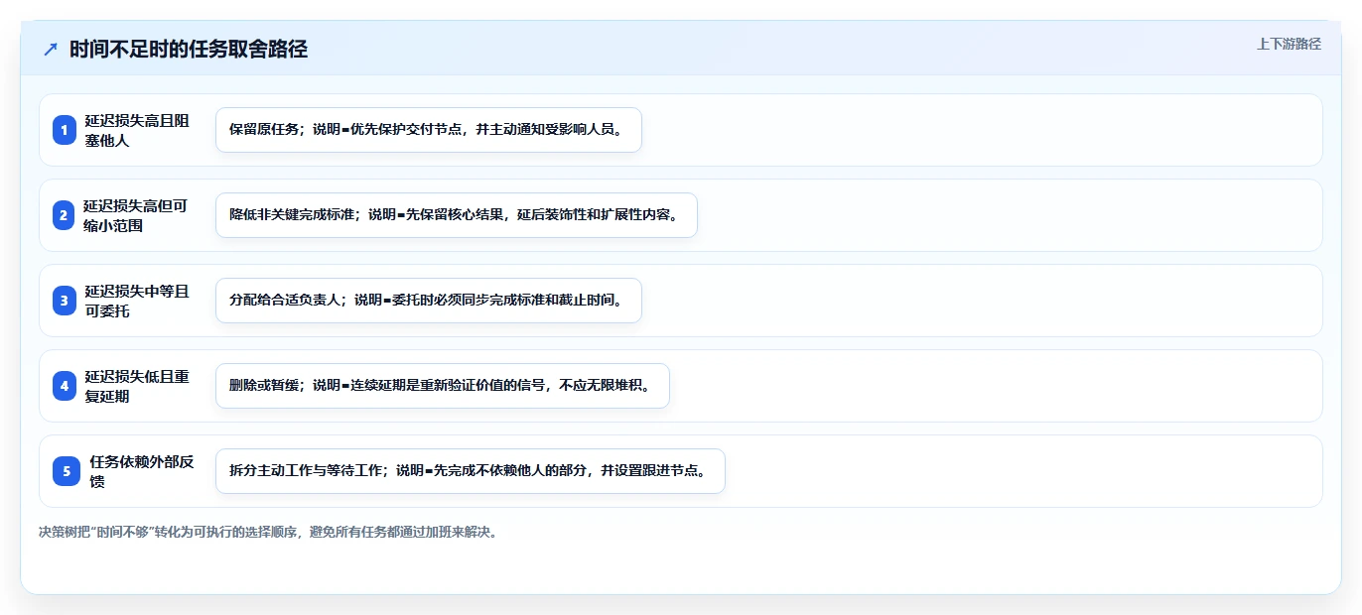Open the 删除或暂缓 action box
Image resolution: width=1362 pixels, height=615 pixels.
[x=443, y=386]
